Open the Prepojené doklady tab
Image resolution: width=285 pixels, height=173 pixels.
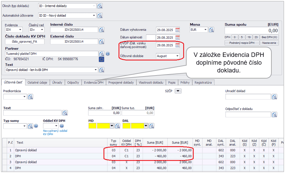(121, 82)
